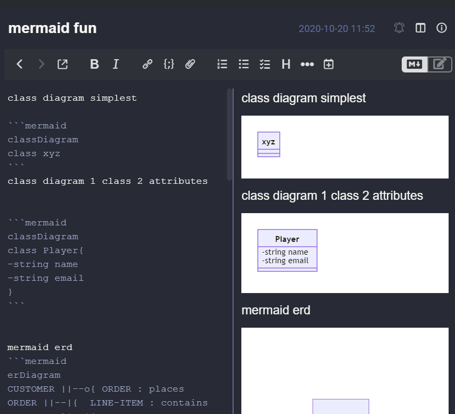
Task: Insert the current date and time
Action: point(328,64)
